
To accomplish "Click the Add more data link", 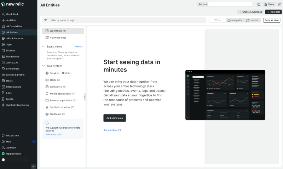I will point(53,135).
